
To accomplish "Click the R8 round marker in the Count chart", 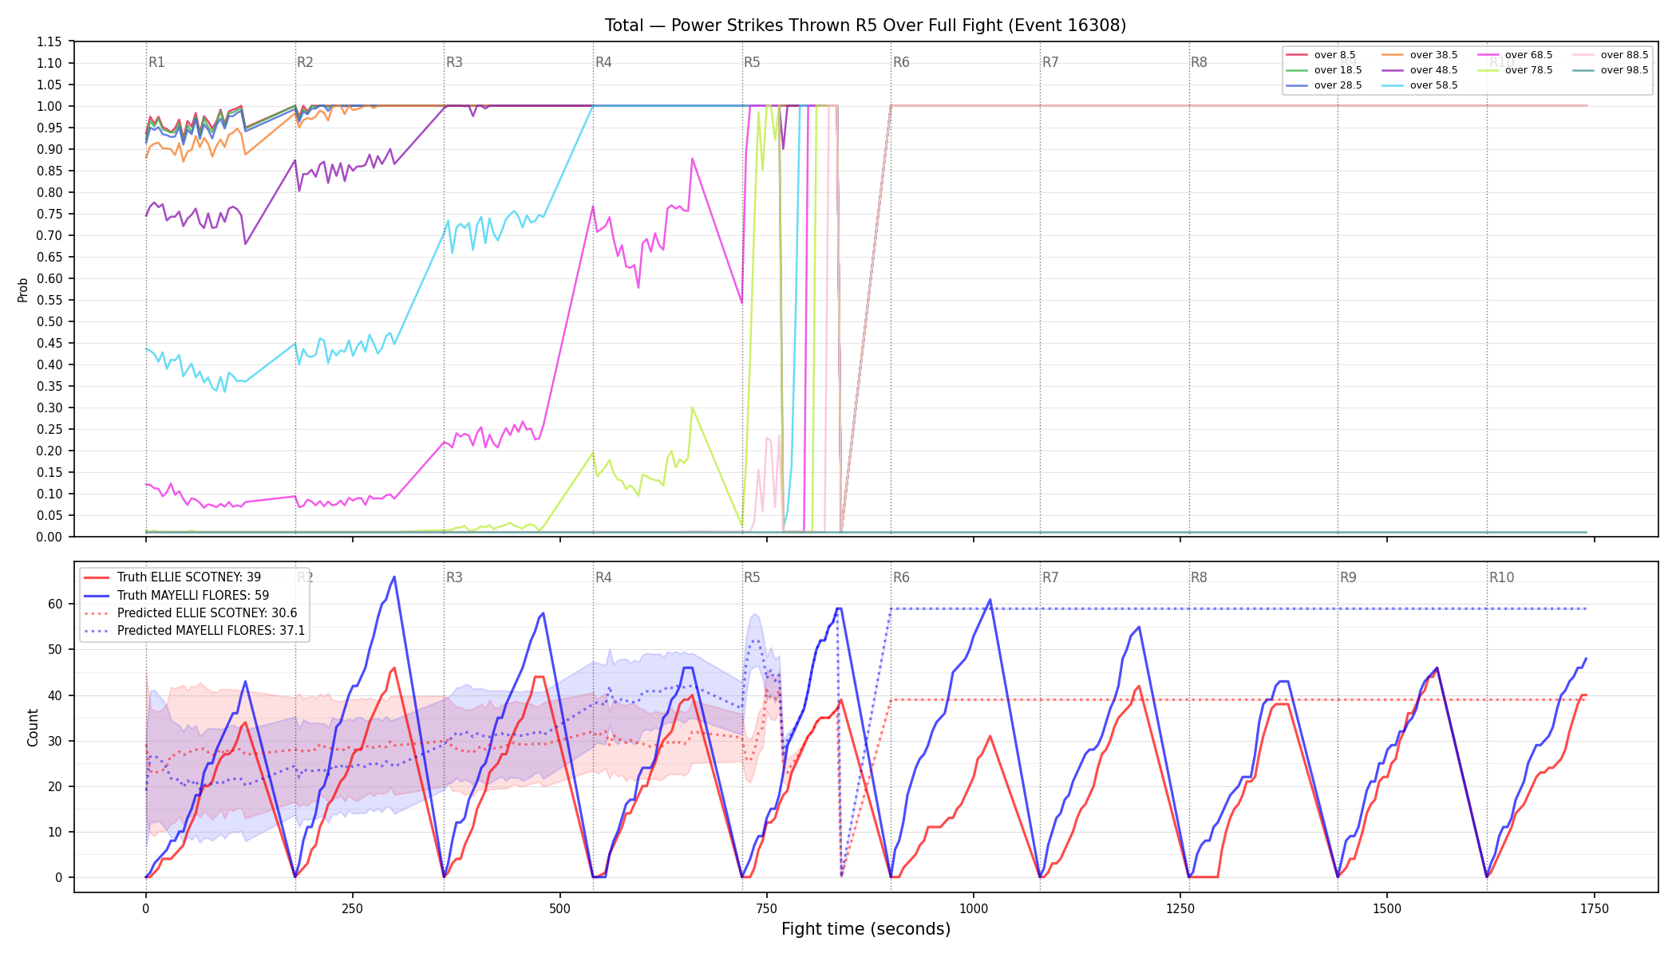I will (x=1199, y=577).
